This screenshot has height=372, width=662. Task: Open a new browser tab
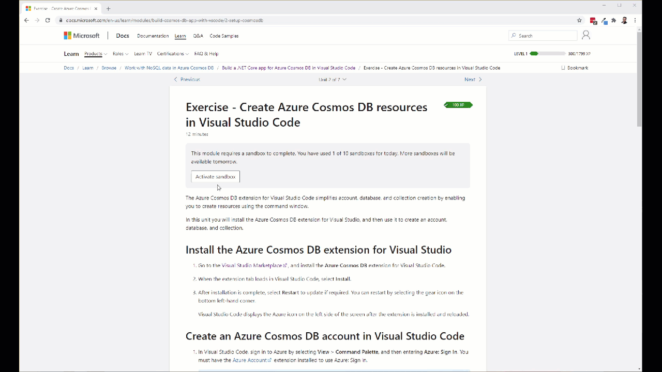[108, 8]
